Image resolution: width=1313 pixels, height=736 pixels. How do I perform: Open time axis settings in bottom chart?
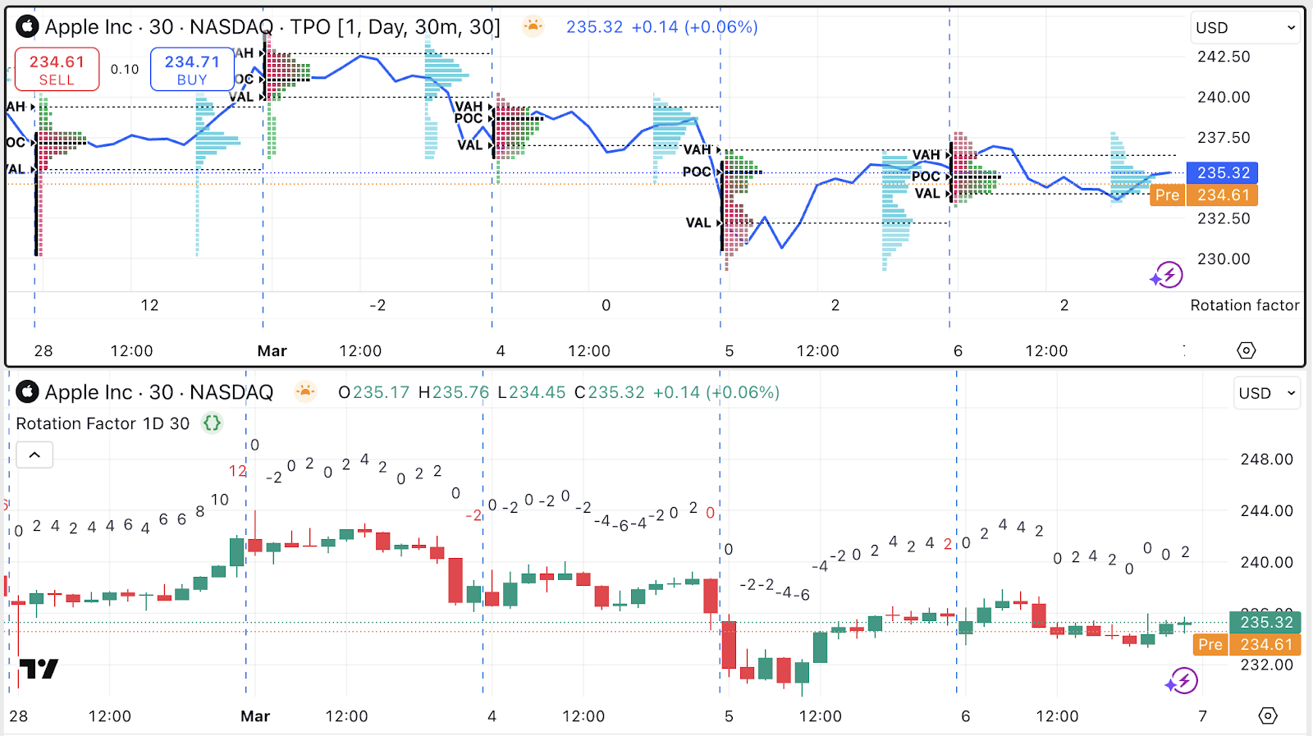(x=1268, y=716)
